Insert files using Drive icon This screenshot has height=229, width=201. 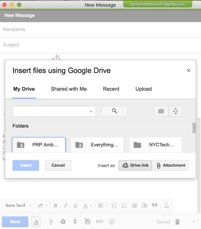click(x=63, y=222)
